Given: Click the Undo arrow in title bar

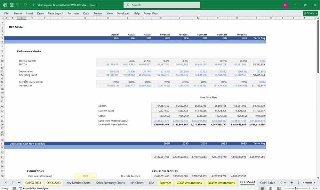Looking at the screenshot, I should [x=18, y=5].
